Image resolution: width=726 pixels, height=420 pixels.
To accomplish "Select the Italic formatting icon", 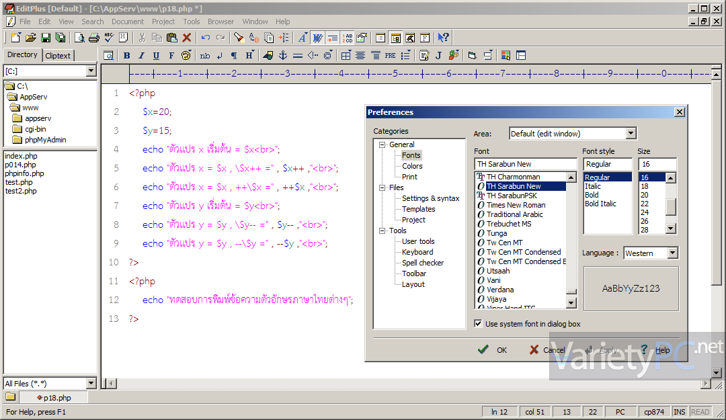I will pos(141,55).
